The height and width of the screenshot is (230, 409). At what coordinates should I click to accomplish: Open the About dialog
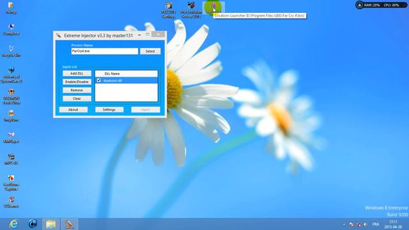(73, 110)
